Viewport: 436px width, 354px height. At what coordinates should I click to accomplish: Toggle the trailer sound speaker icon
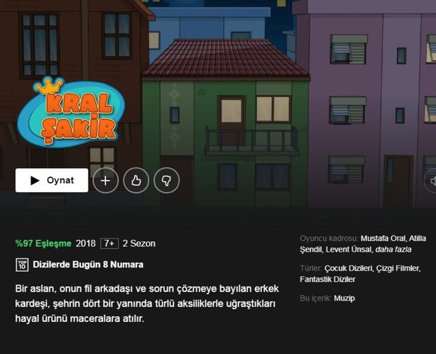point(432,181)
